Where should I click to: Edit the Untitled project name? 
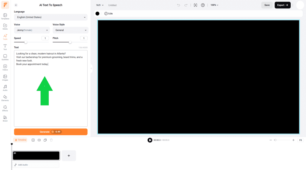click(112, 5)
